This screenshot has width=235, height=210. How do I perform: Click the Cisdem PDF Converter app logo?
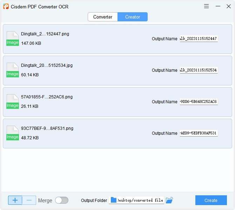[6, 6]
